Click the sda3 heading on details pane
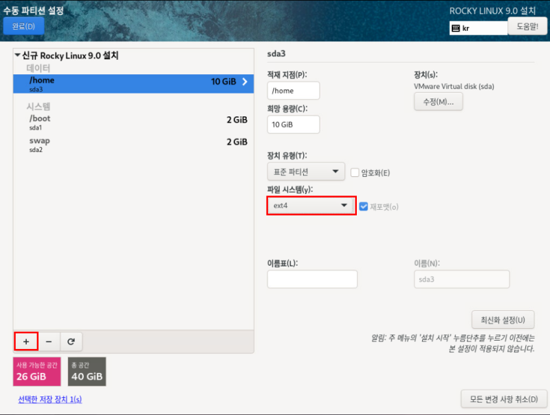550x415 pixels. (276, 54)
